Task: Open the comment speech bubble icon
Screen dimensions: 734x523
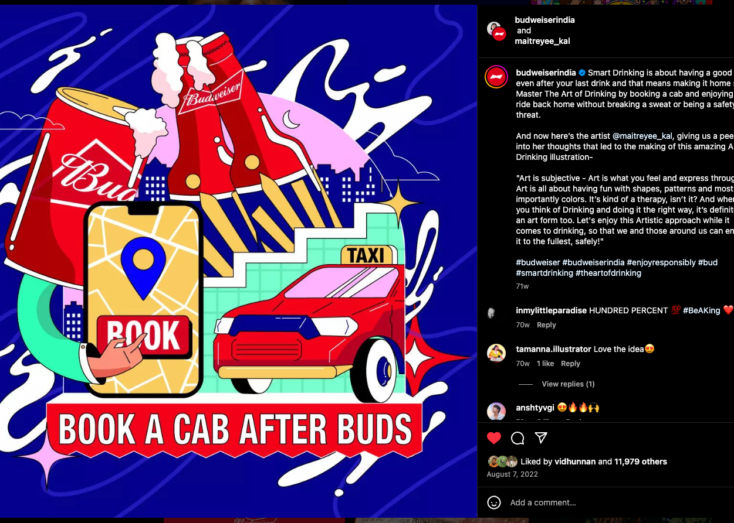Action: click(x=517, y=438)
